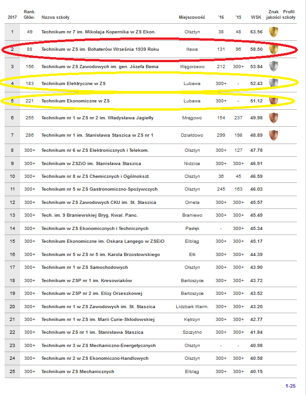Image resolution: width=306 pixels, height=395 pixels.
Task: Select the Nazwa szkoły column header
Action: tap(55, 17)
